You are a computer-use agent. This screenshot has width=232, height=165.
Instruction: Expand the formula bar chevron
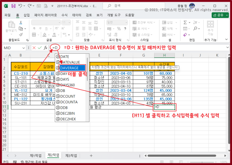[228, 48]
